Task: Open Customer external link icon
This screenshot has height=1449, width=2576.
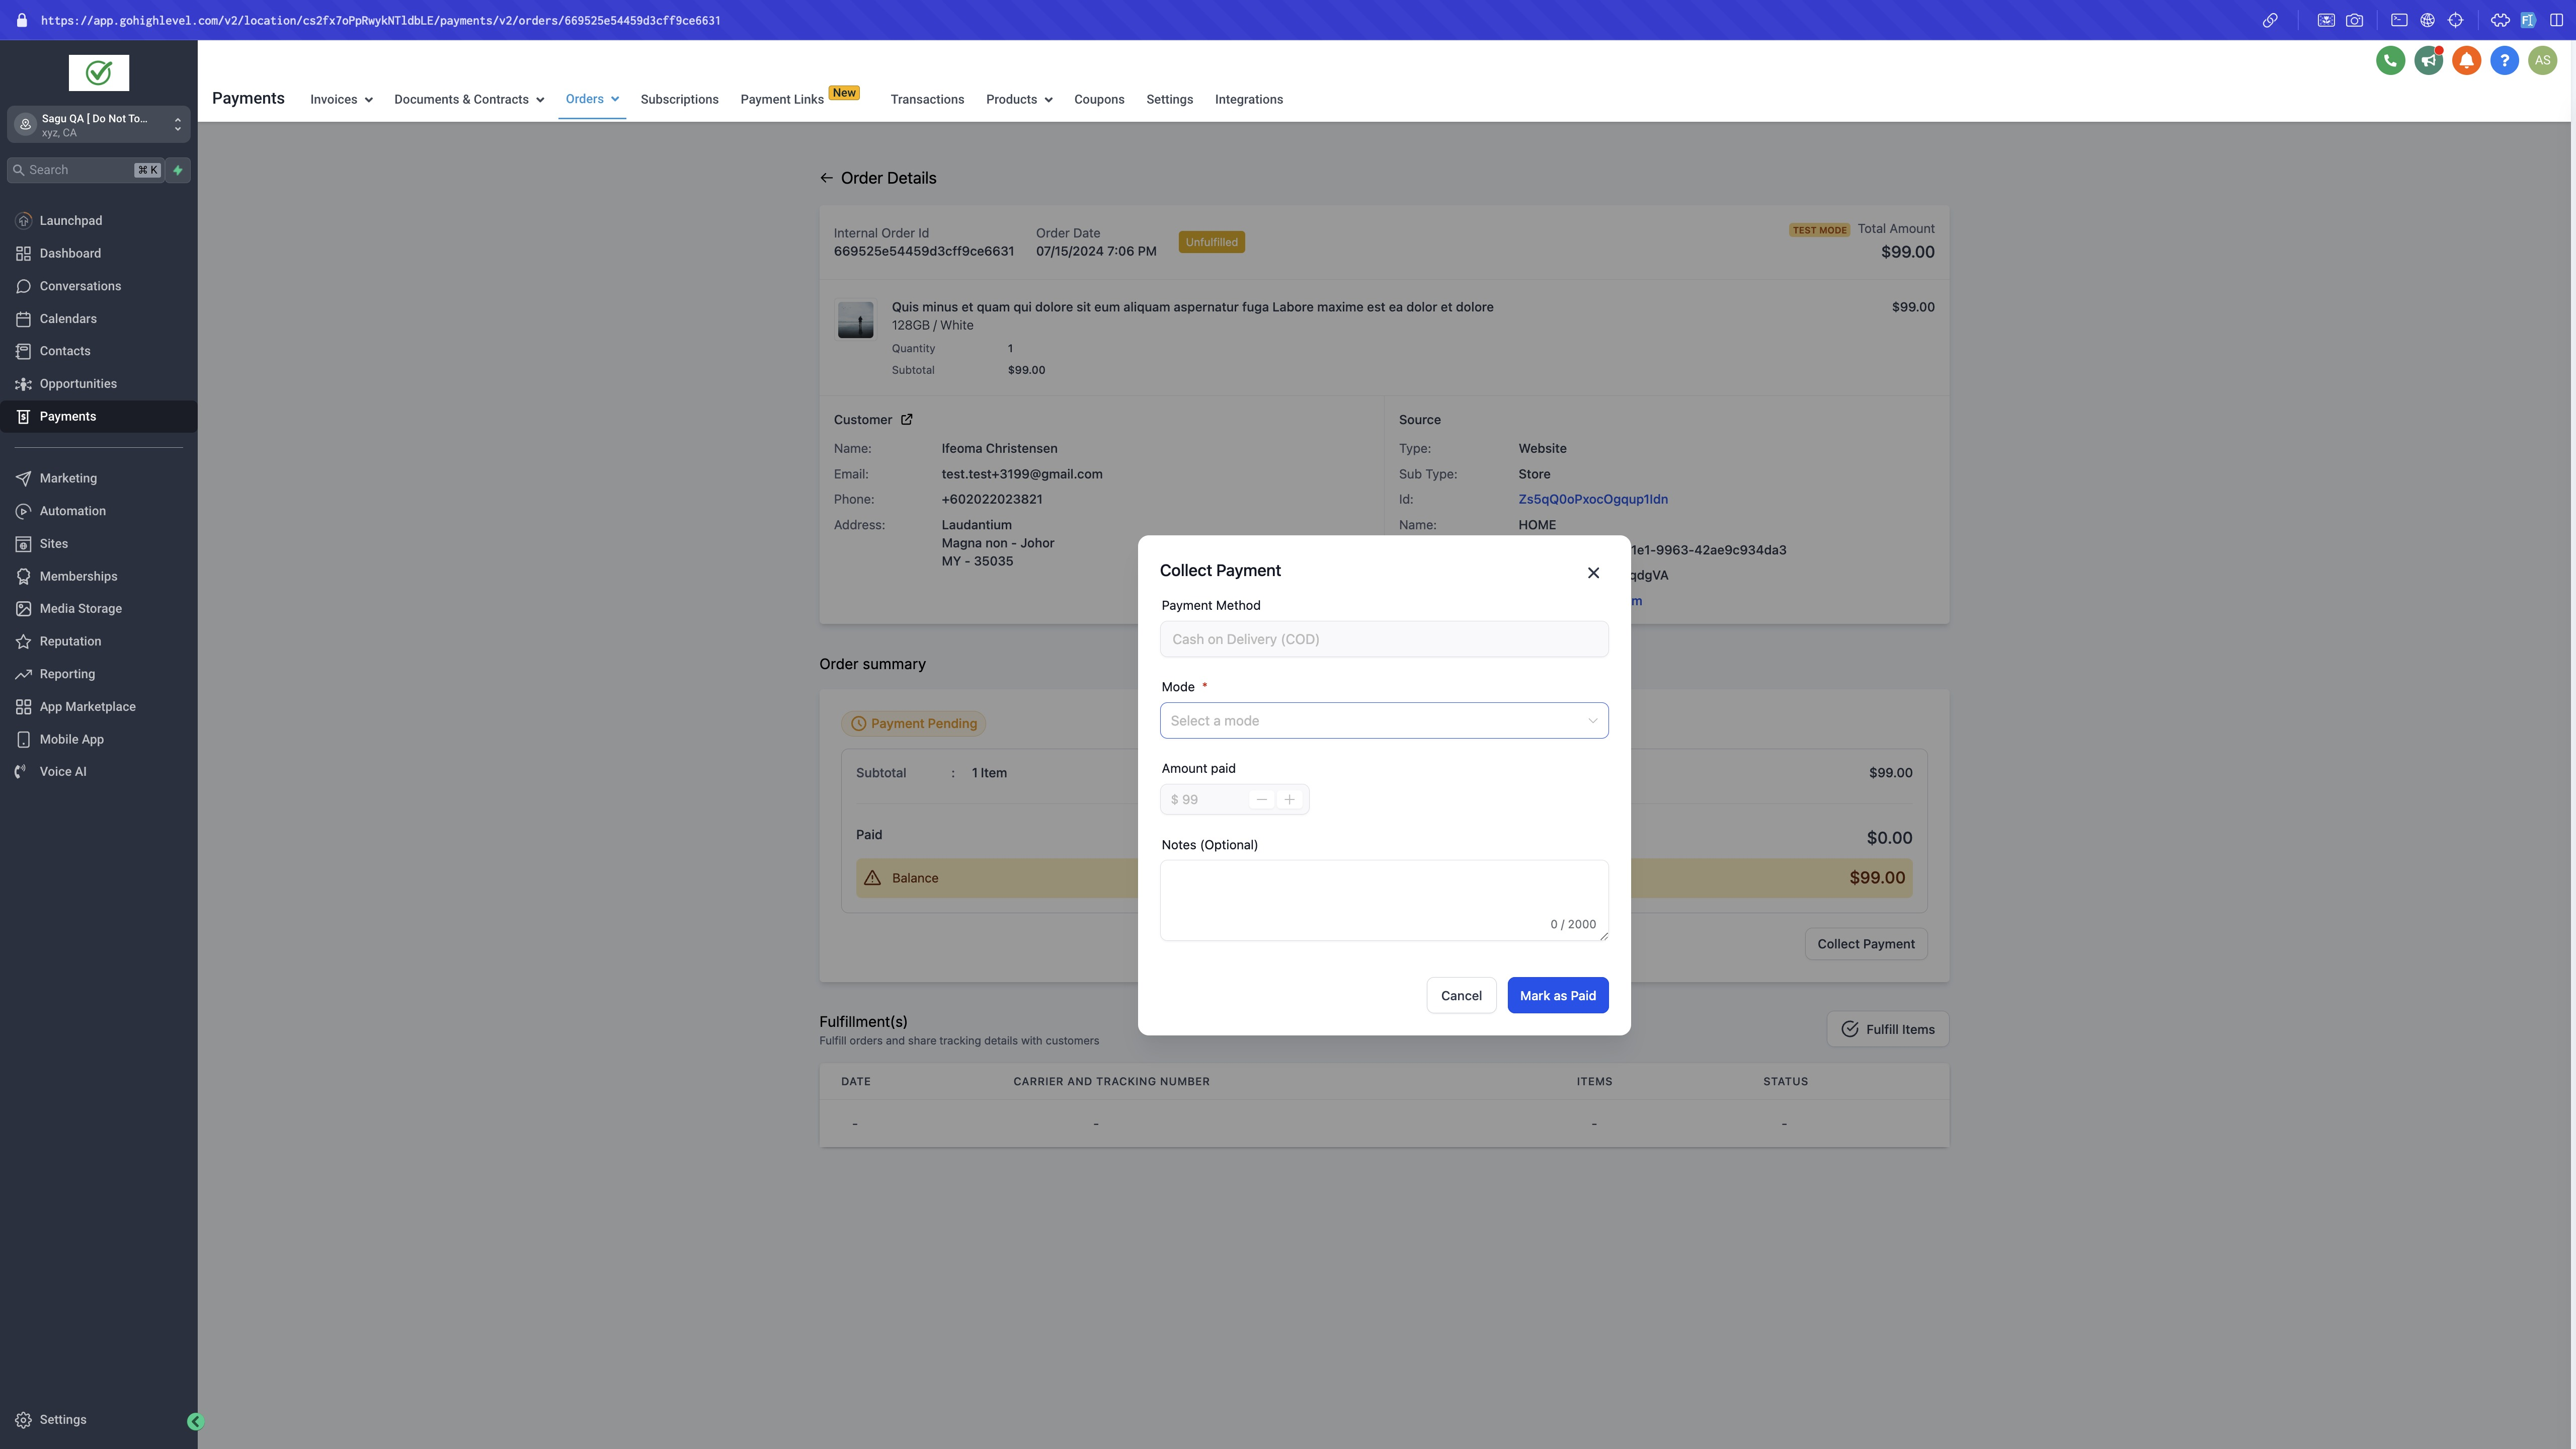Action: point(907,420)
